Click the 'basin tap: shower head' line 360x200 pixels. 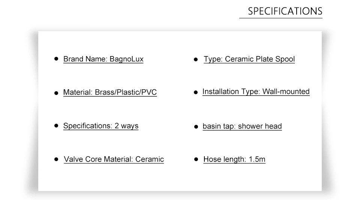[x=242, y=126]
